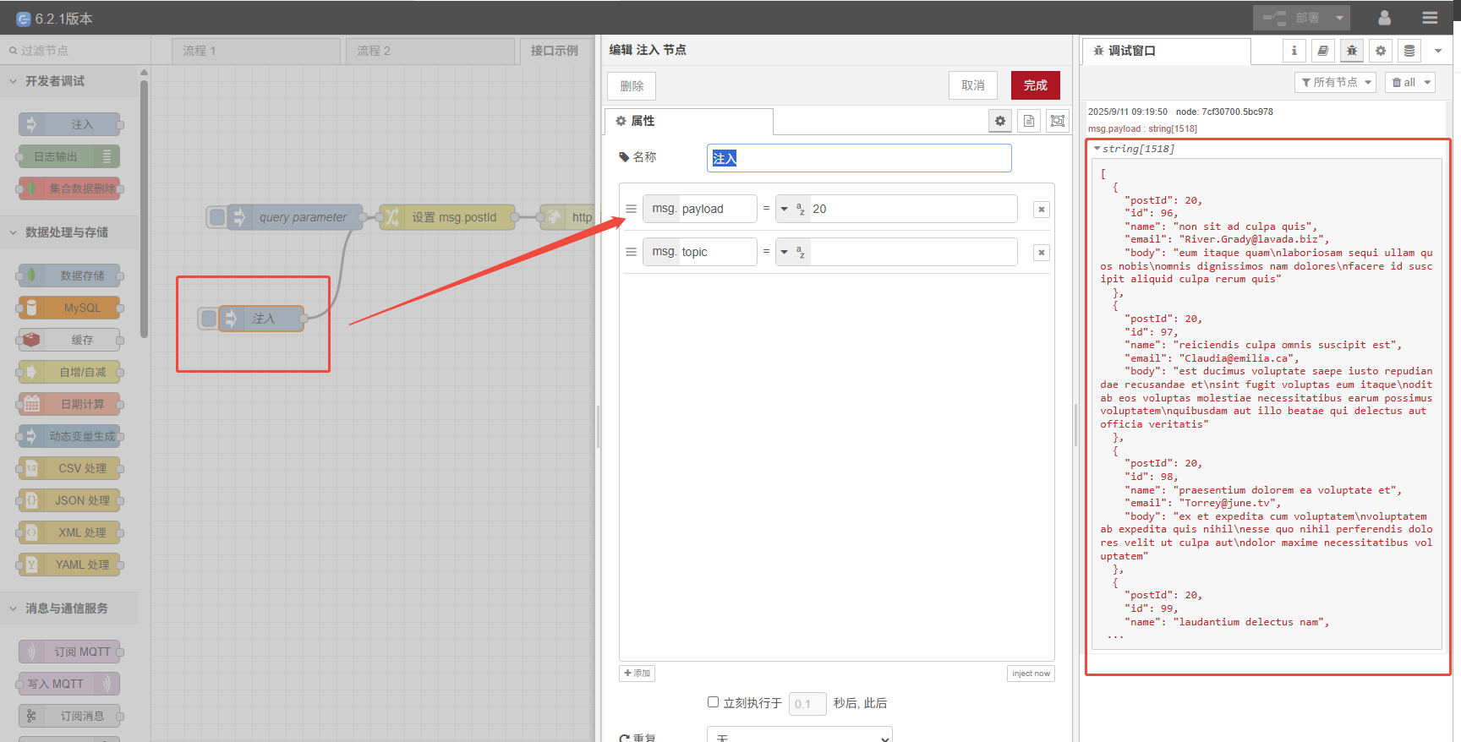Focus the 过滤节点 search field

click(x=75, y=51)
